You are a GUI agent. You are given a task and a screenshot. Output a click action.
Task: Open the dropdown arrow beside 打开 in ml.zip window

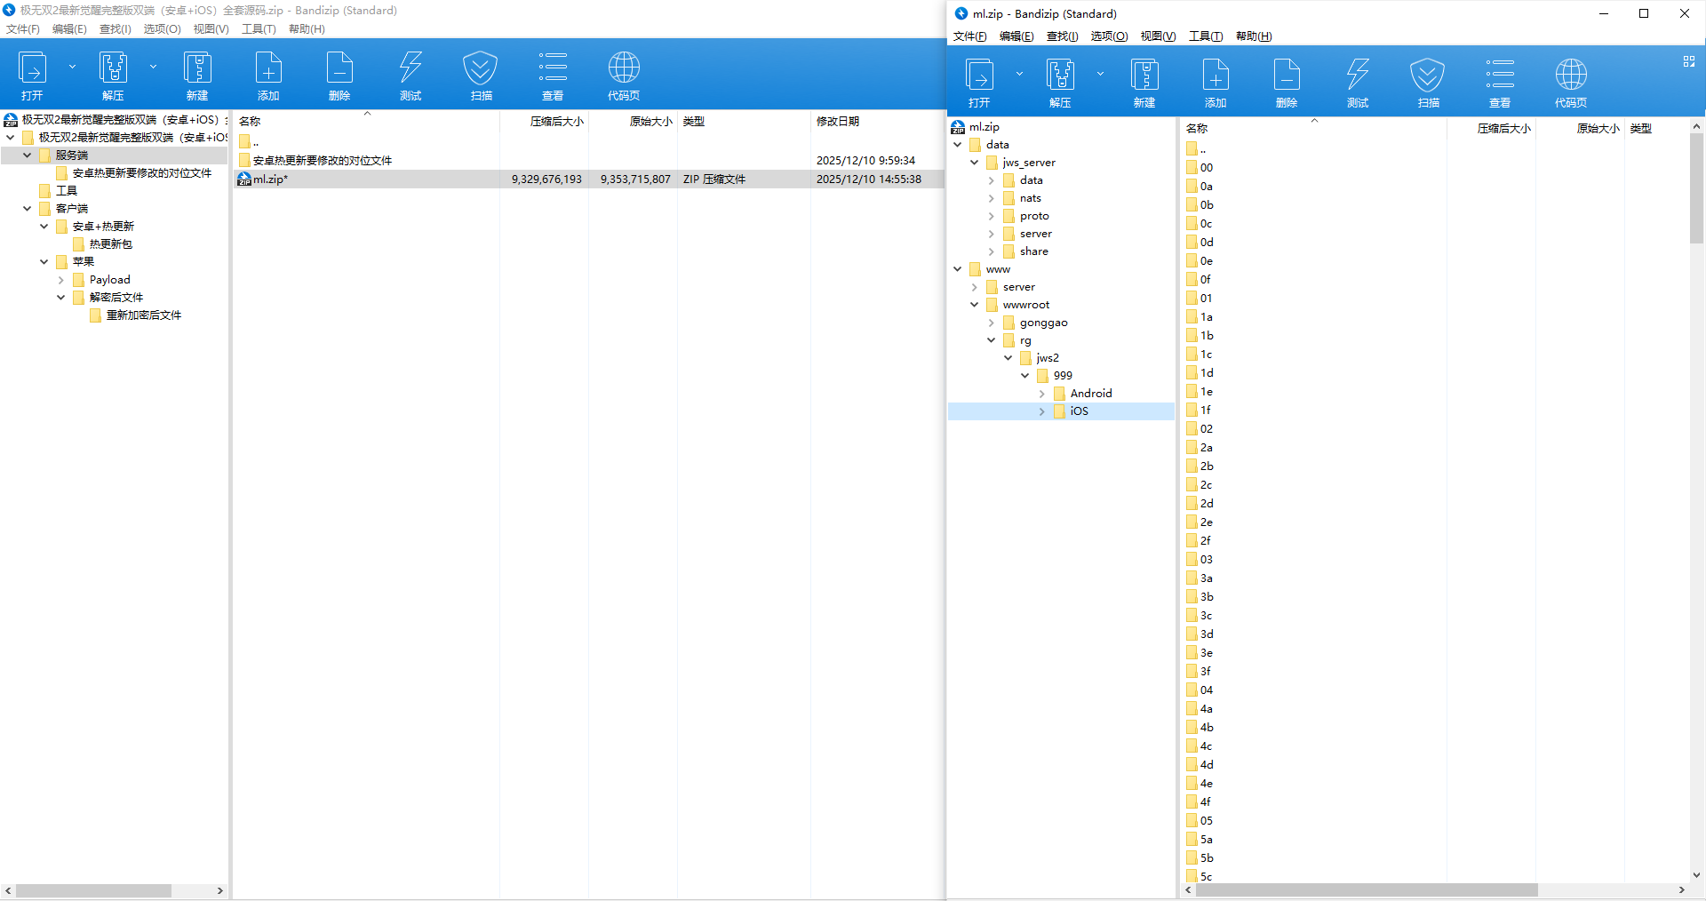point(1019,74)
